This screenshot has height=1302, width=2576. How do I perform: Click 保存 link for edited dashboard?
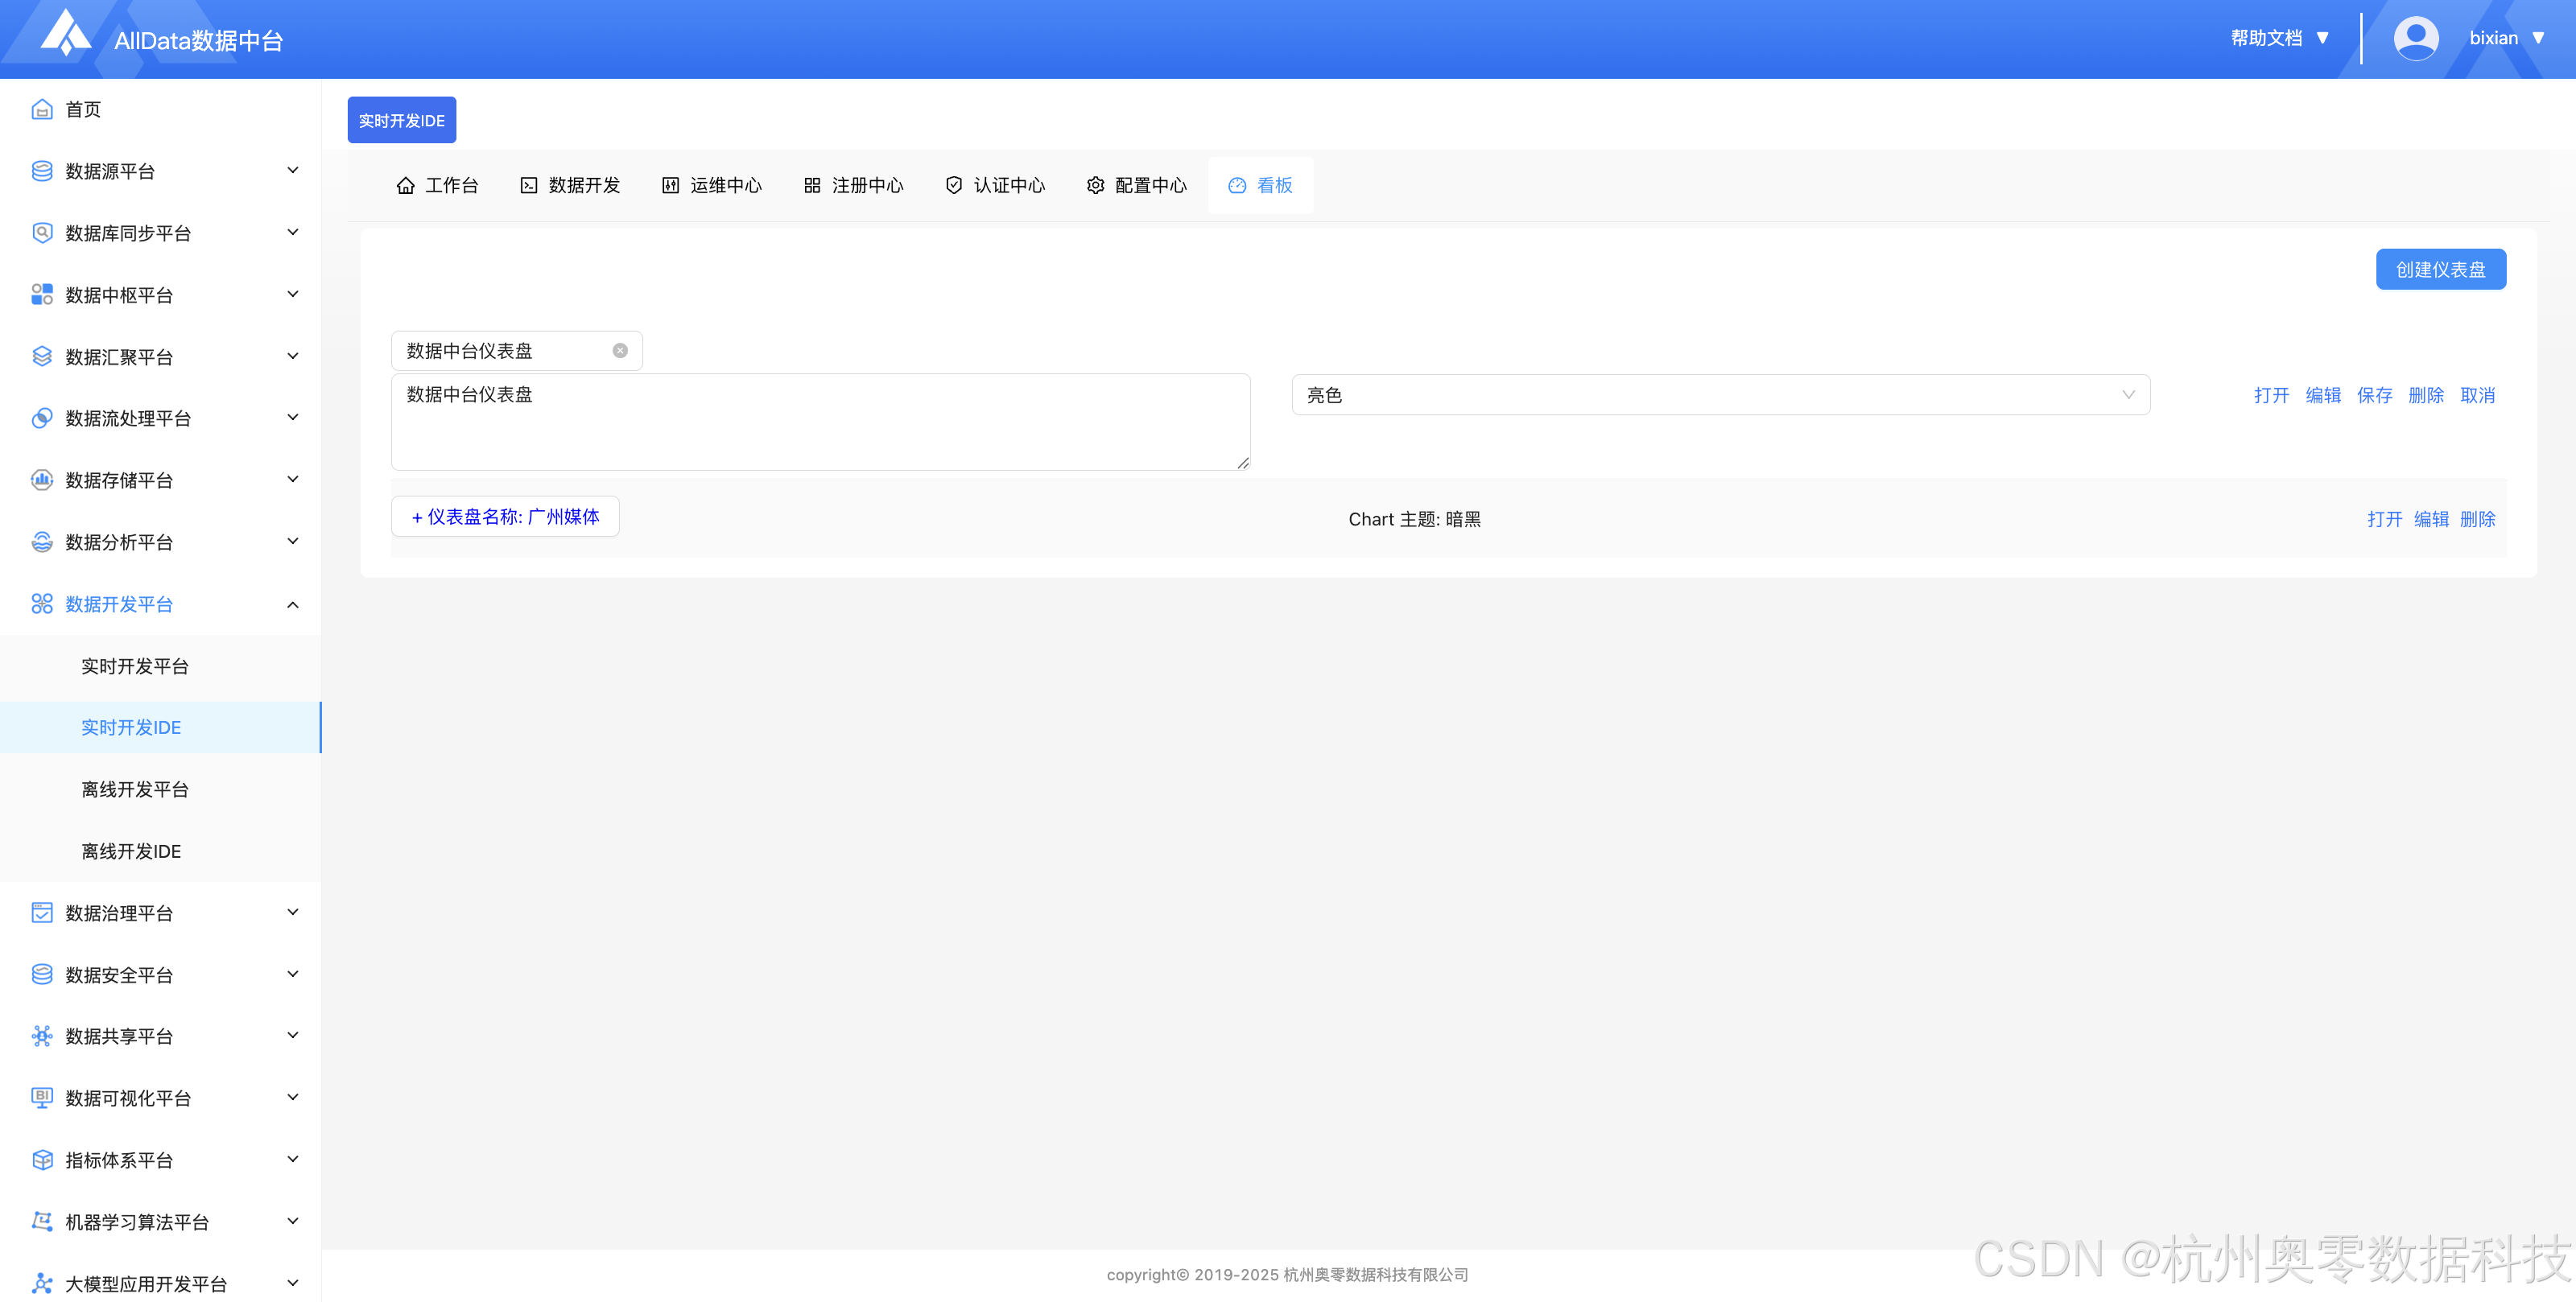coord(2373,395)
